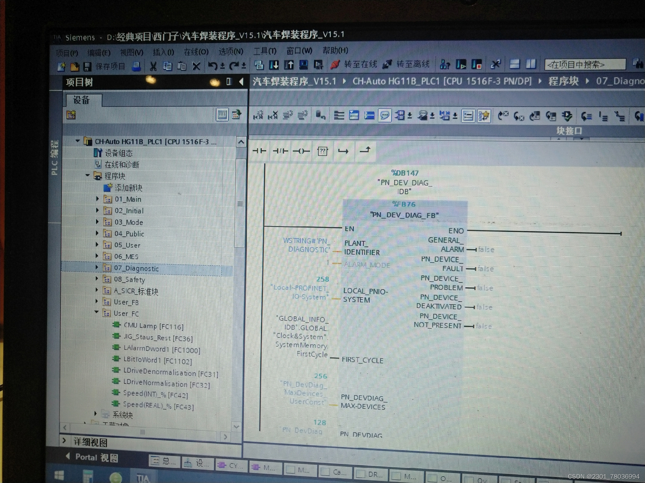Open the 视图(V) menu
Viewport: 645px width, 483px height.
[x=132, y=53]
